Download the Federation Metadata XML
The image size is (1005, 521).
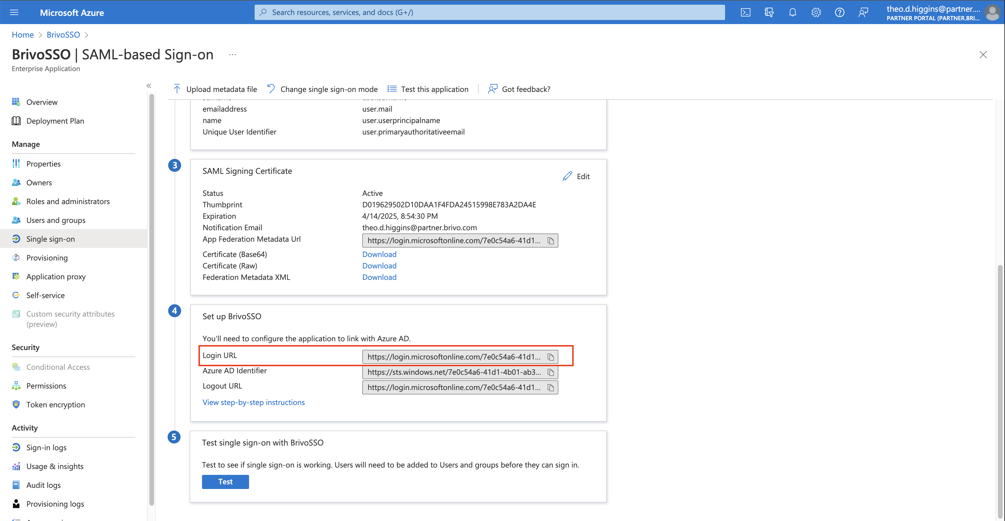pos(379,277)
